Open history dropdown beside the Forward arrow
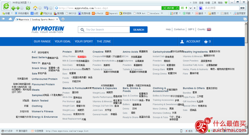 22,8
